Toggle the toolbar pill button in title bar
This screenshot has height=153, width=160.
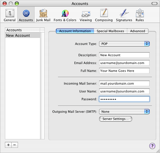[x=154, y=3]
